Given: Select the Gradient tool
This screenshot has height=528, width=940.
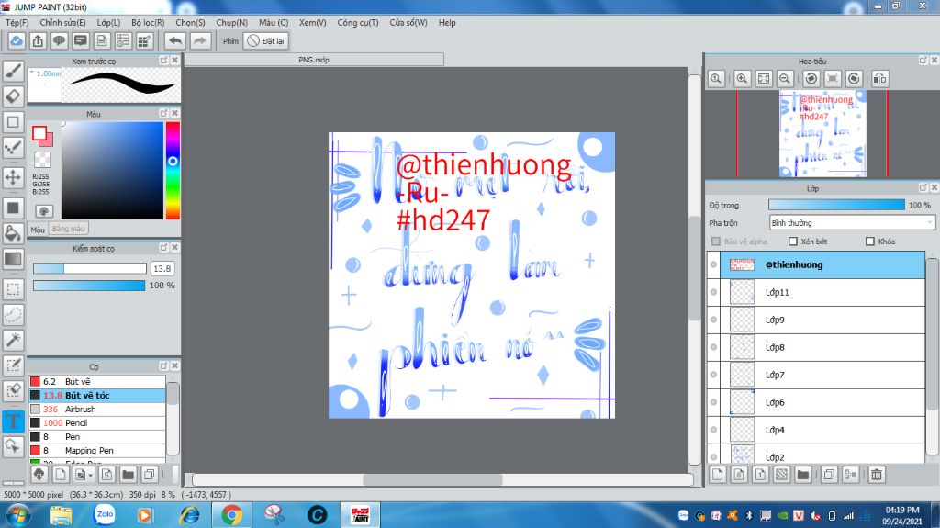Looking at the screenshot, I should (x=13, y=259).
